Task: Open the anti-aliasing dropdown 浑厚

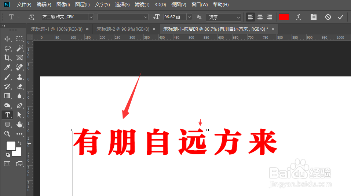Action: 223,17
